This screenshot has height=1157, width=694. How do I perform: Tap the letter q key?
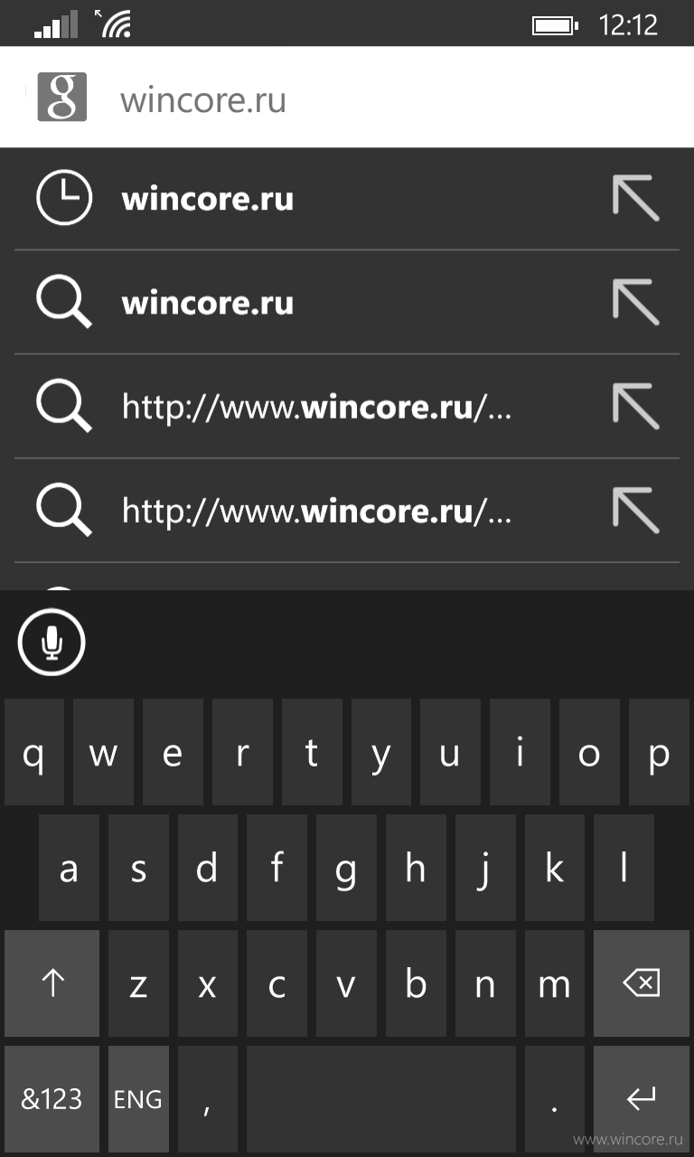point(33,752)
